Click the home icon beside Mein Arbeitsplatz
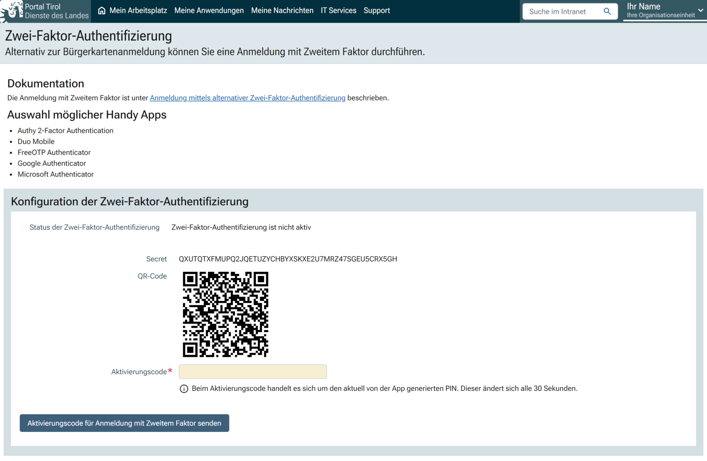 click(102, 11)
